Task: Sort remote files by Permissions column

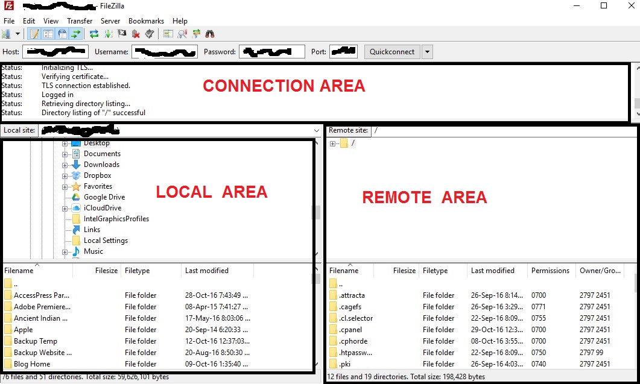Action: tap(551, 271)
